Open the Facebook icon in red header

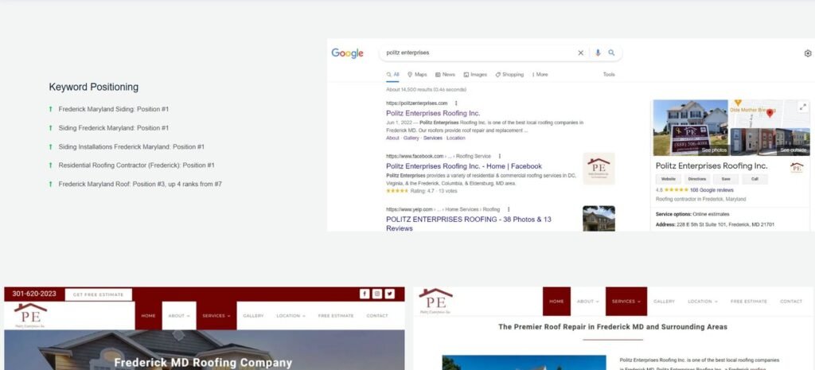click(365, 294)
